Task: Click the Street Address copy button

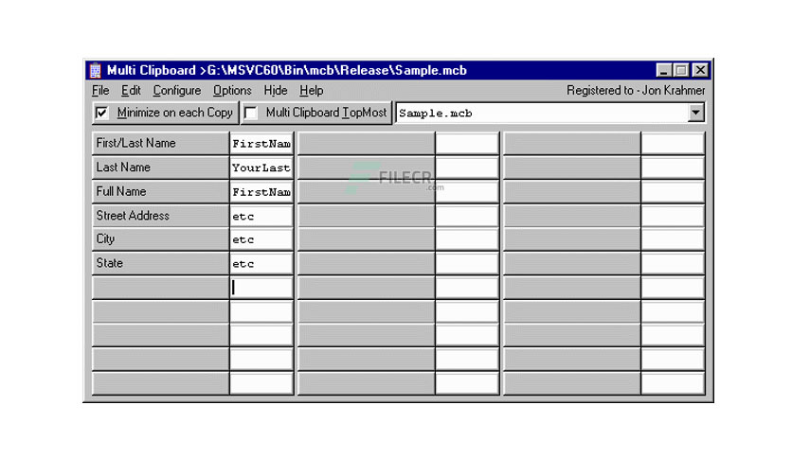Action: click(x=161, y=216)
